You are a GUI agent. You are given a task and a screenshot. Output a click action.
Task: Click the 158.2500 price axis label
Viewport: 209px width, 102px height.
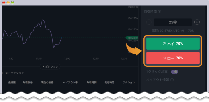pos(133,29)
